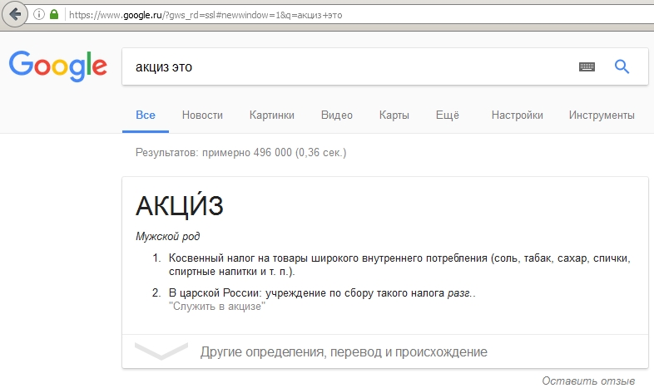Click the blue magnifier search button
The width and height of the screenshot is (654, 388).
click(622, 66)
